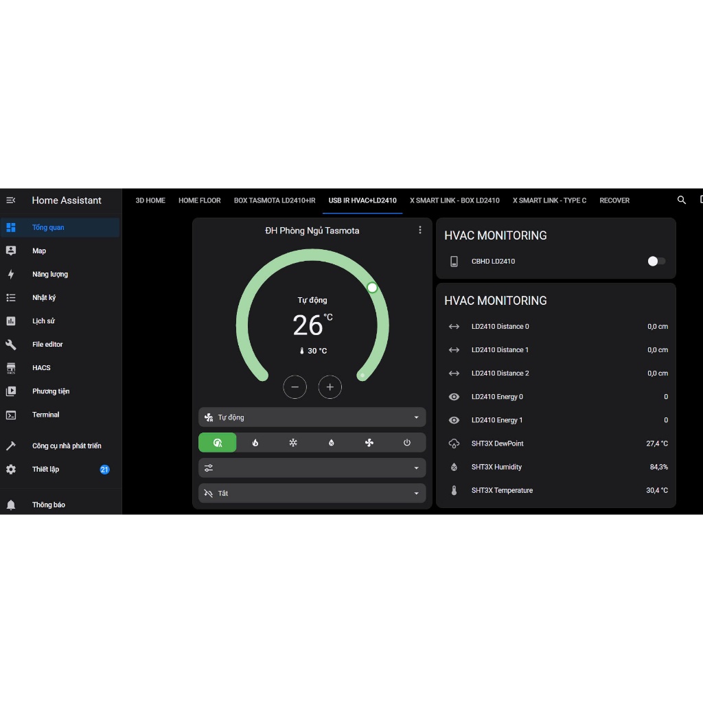This screenshot has width=703, height=703.
Task: Open the thermostat card three-dot menu
Action: (x=420, y=230)
